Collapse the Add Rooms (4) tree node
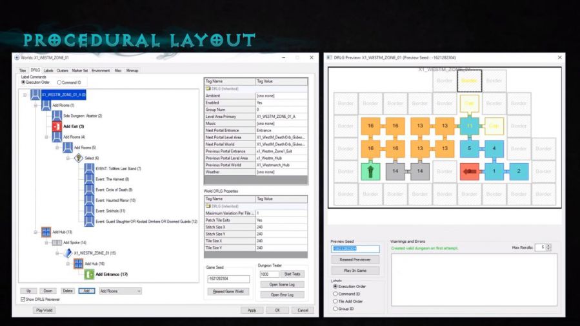Viewport: 580px width, 326px height. pos(46,137)
